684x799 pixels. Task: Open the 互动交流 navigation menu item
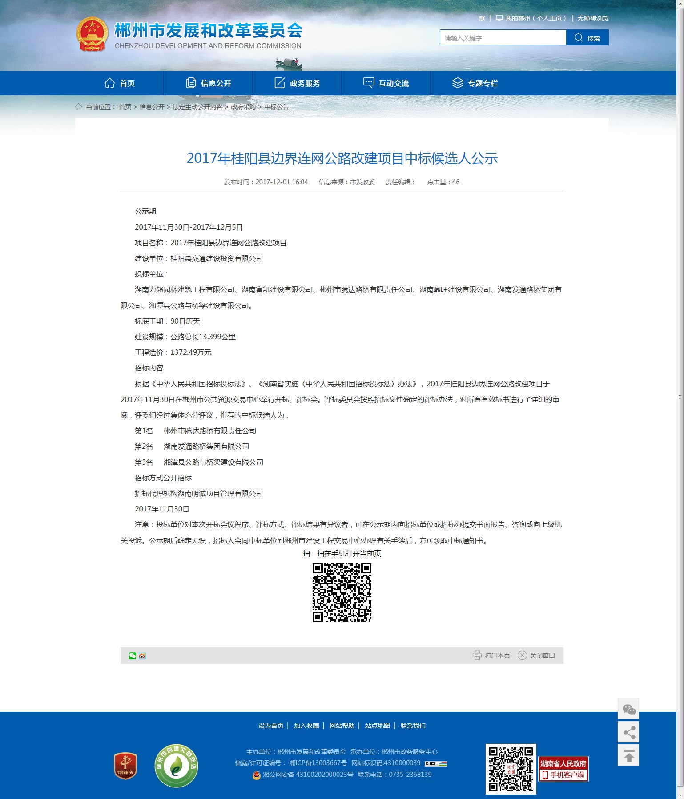(386, 83)
